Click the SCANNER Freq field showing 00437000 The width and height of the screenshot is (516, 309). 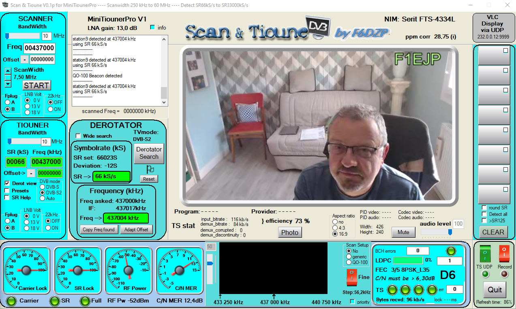click(39, 48)
